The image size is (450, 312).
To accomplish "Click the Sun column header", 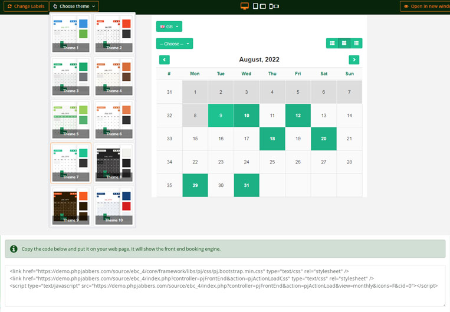I will (x=349, y=74).
